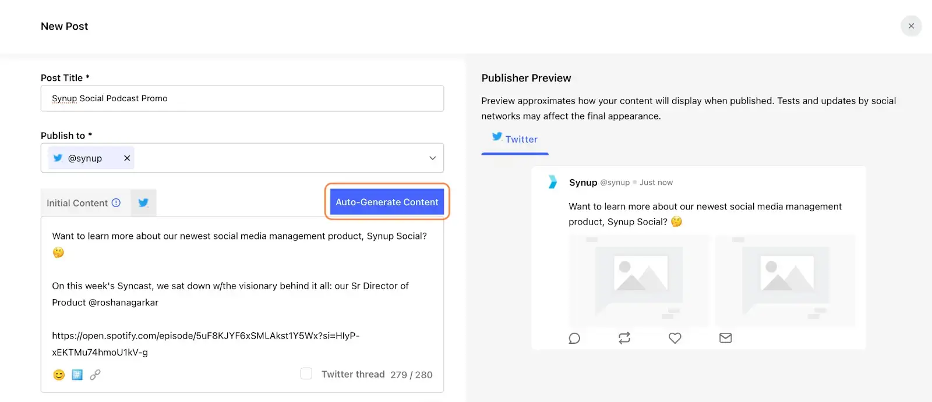Viewport: 932px width, 402px height.
Task: Click the Synup profile logo in preview
Action: tap(552, 182)
